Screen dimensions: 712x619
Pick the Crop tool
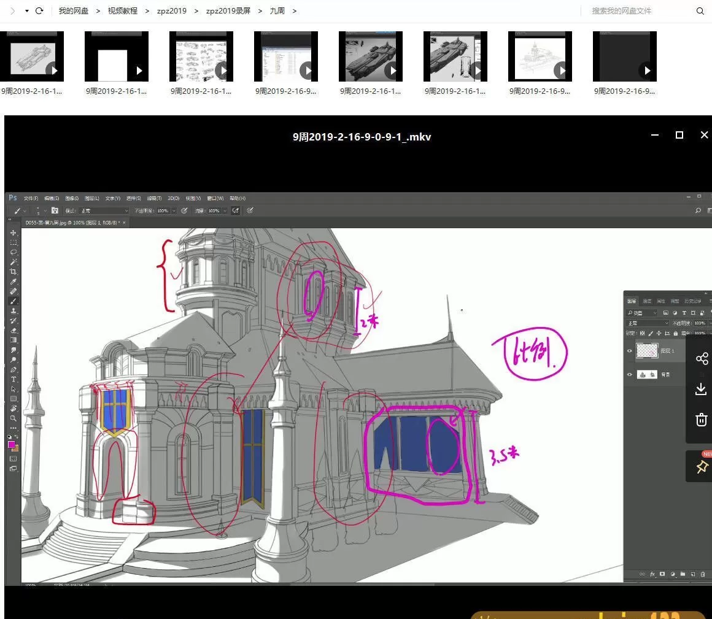[x=14, y=271]
